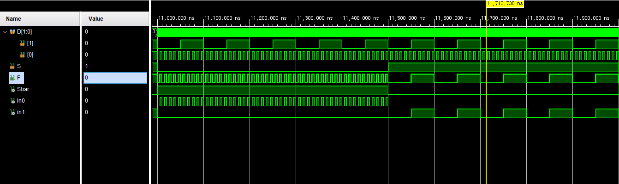This screenshot has height=184, width=619.
Task: Collapse the D[1:0] bus signal
Action: tap(5, 32)
